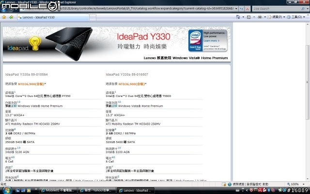Select the Lenovo - IdeaPad Y330 tab
This screenshot has height=194, width=310.
coord(53,17)
